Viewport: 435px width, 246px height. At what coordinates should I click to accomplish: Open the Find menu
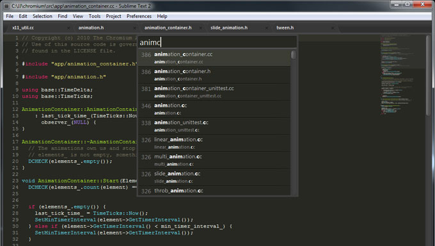(x=63, y=16)
